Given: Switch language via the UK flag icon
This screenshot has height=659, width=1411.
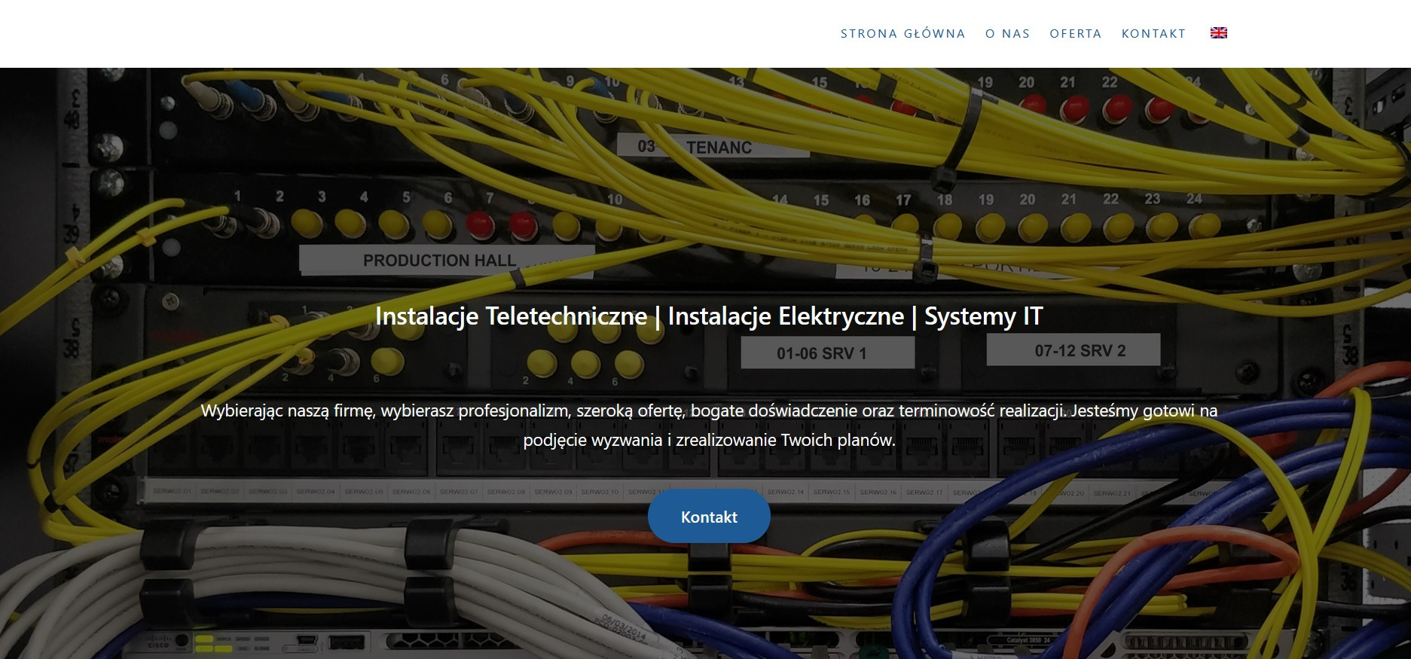Looking at the screenshot, I should coord(1218,32).
